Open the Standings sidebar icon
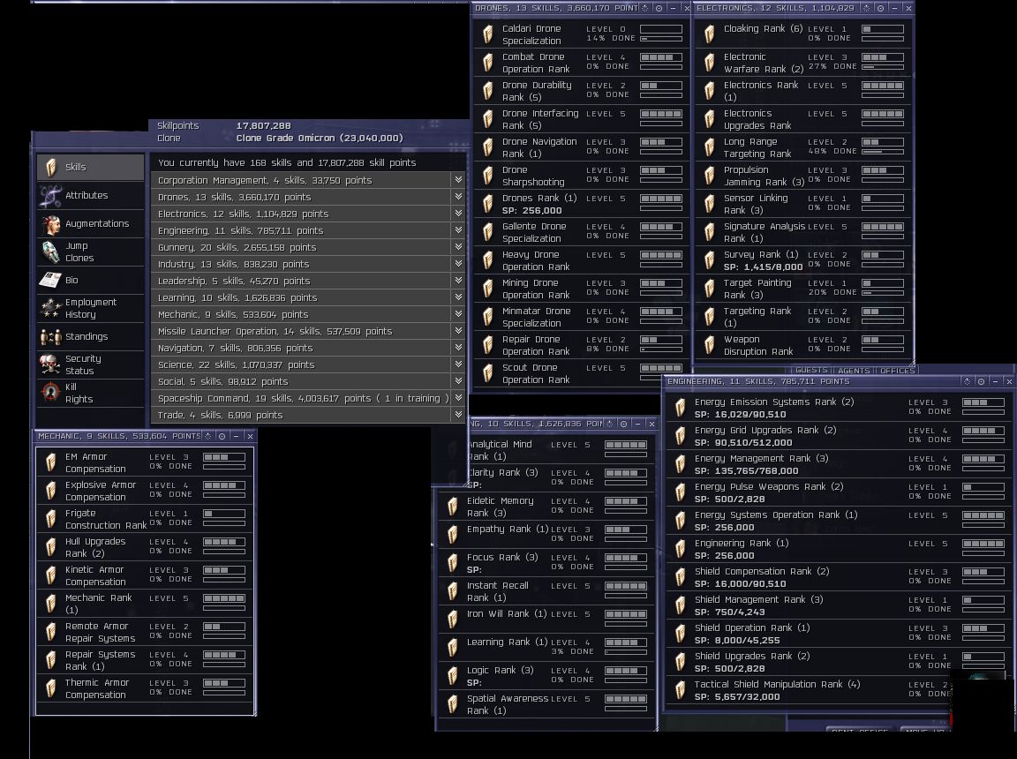1017x759 pixels. pyautogui.click(x=50, y=336)
